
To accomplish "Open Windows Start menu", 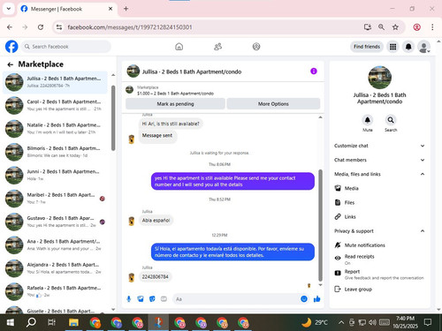I will click(x=11, y=322).
